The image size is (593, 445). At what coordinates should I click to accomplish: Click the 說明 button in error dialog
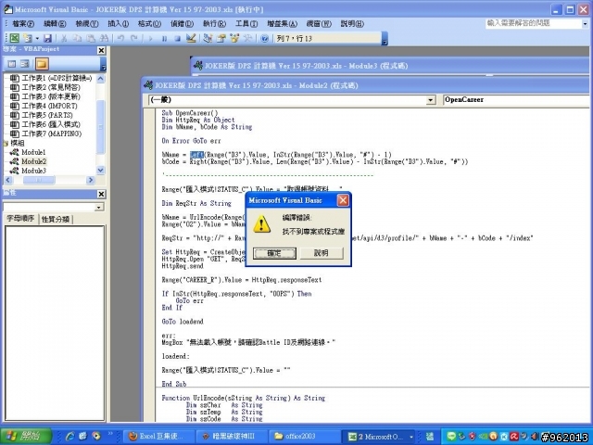coord(322,253)
